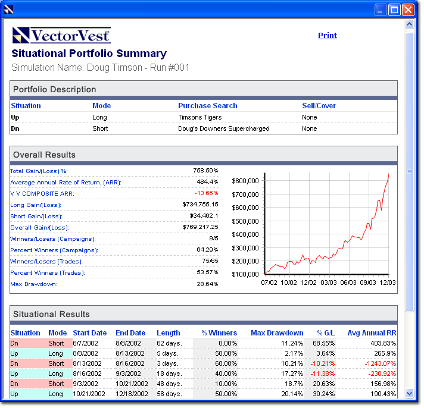The height and width of the screenshot is (408, 424).
Task: Click the Max Drawdown label in Overall Results
Action: point(33,284)
